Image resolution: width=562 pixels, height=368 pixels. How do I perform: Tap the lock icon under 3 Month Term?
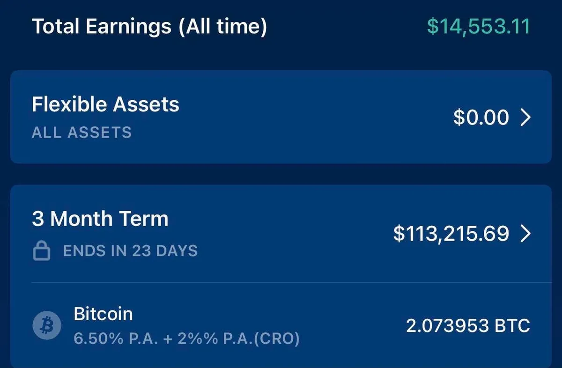(42, 251)
